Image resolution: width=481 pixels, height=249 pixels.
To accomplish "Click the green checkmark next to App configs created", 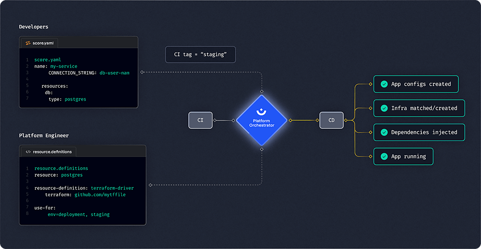I will 384,84.
